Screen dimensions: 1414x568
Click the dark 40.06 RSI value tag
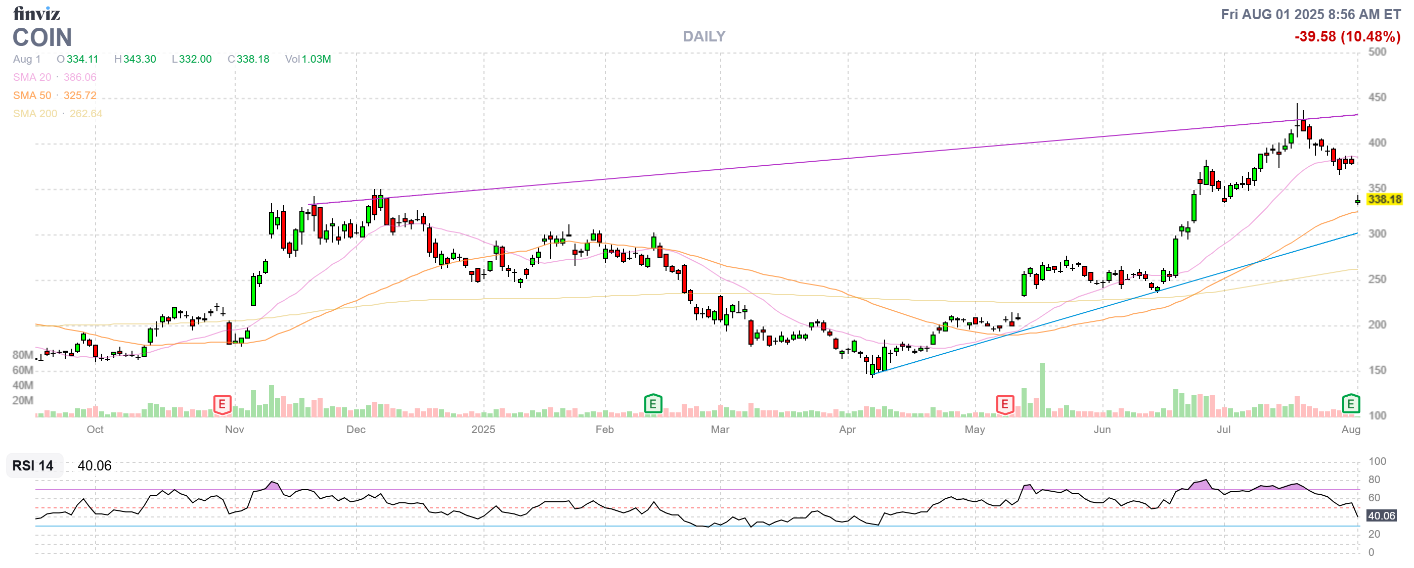point(1381,516)
